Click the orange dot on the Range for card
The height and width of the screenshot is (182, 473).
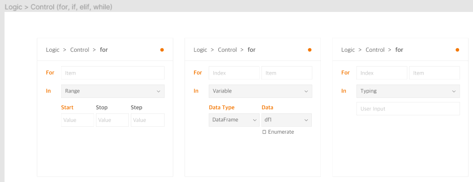pos(162,50)
